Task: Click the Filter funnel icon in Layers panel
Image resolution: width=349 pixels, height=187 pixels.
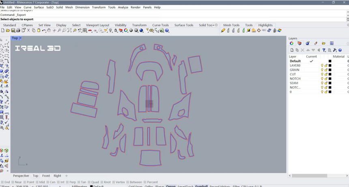Action: tap(324, 50)
